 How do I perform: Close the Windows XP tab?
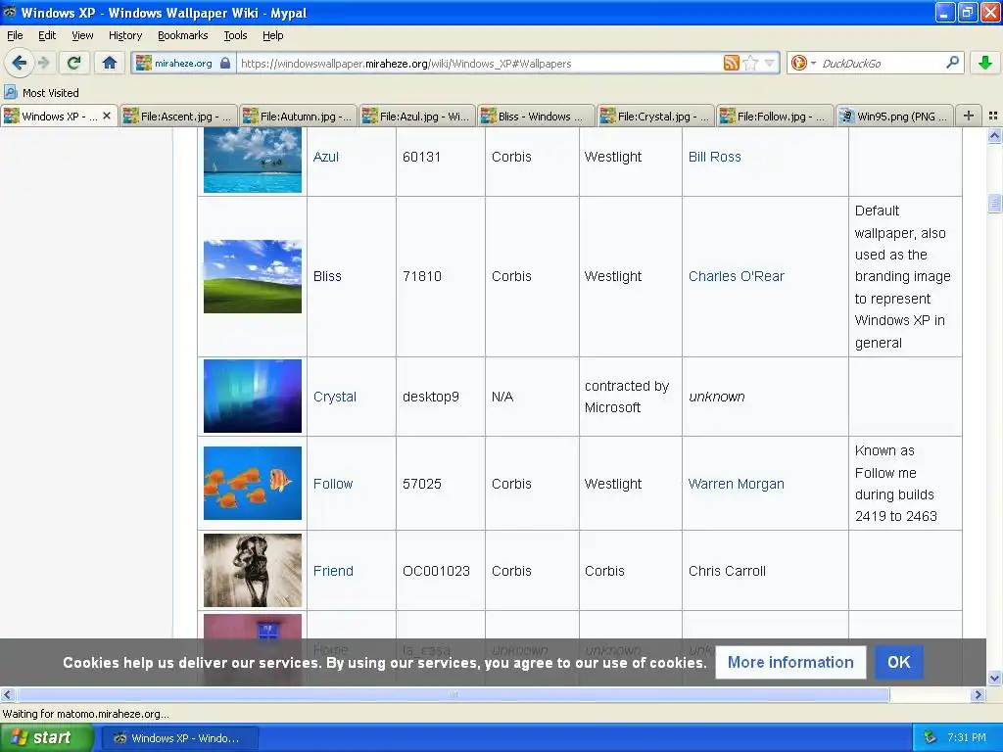[x=107, y=116]
